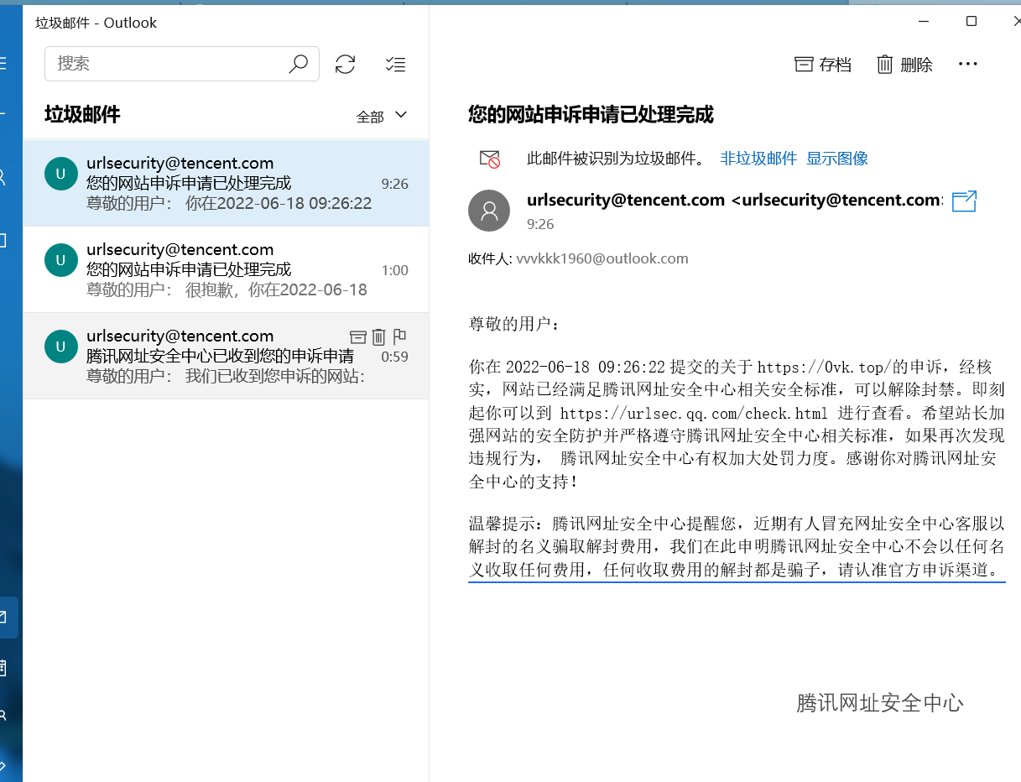The image size is (1021, 782).
Task: Click recipient vvvkkk1960@outlook.com
Action: pos(602,258)
